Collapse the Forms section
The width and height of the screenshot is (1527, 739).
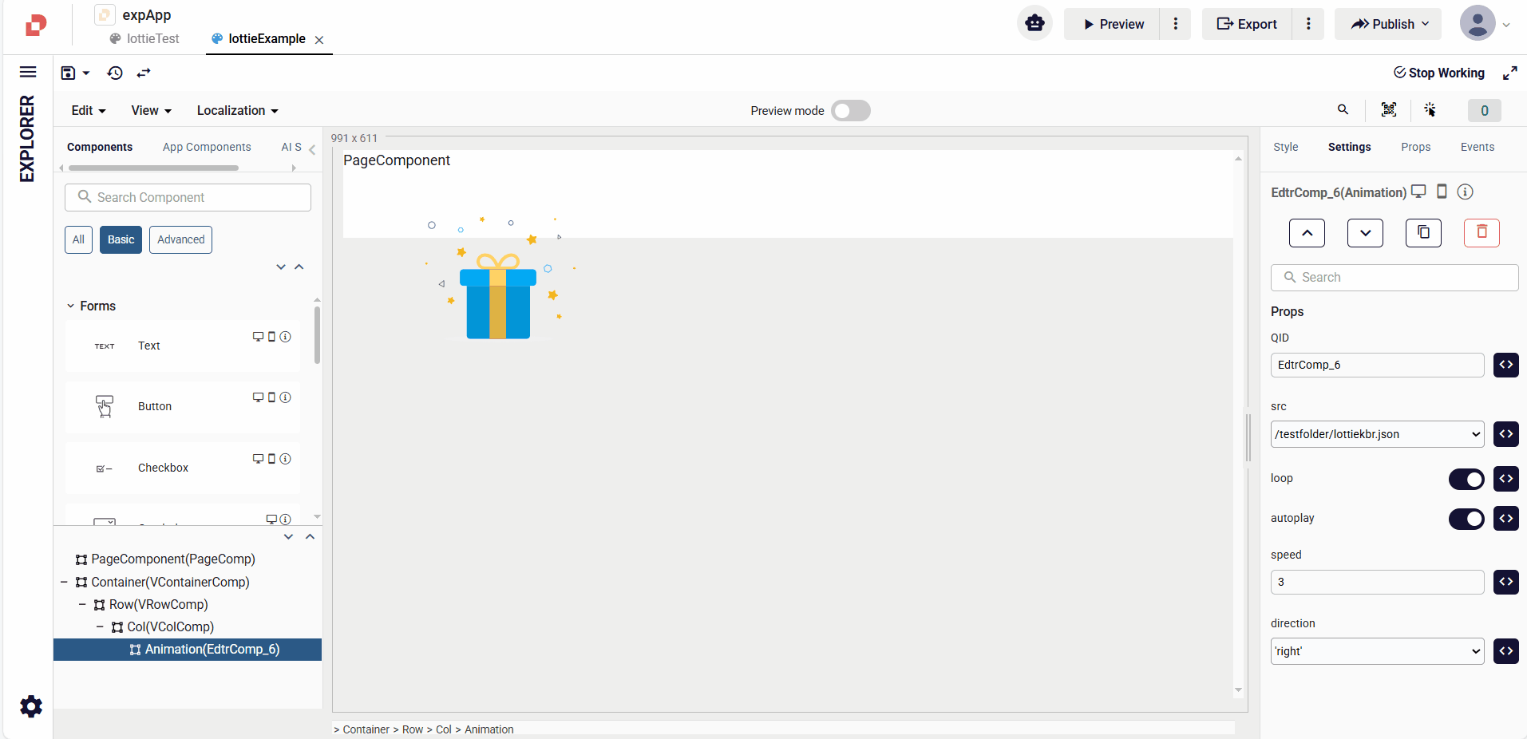click(71, 306)
